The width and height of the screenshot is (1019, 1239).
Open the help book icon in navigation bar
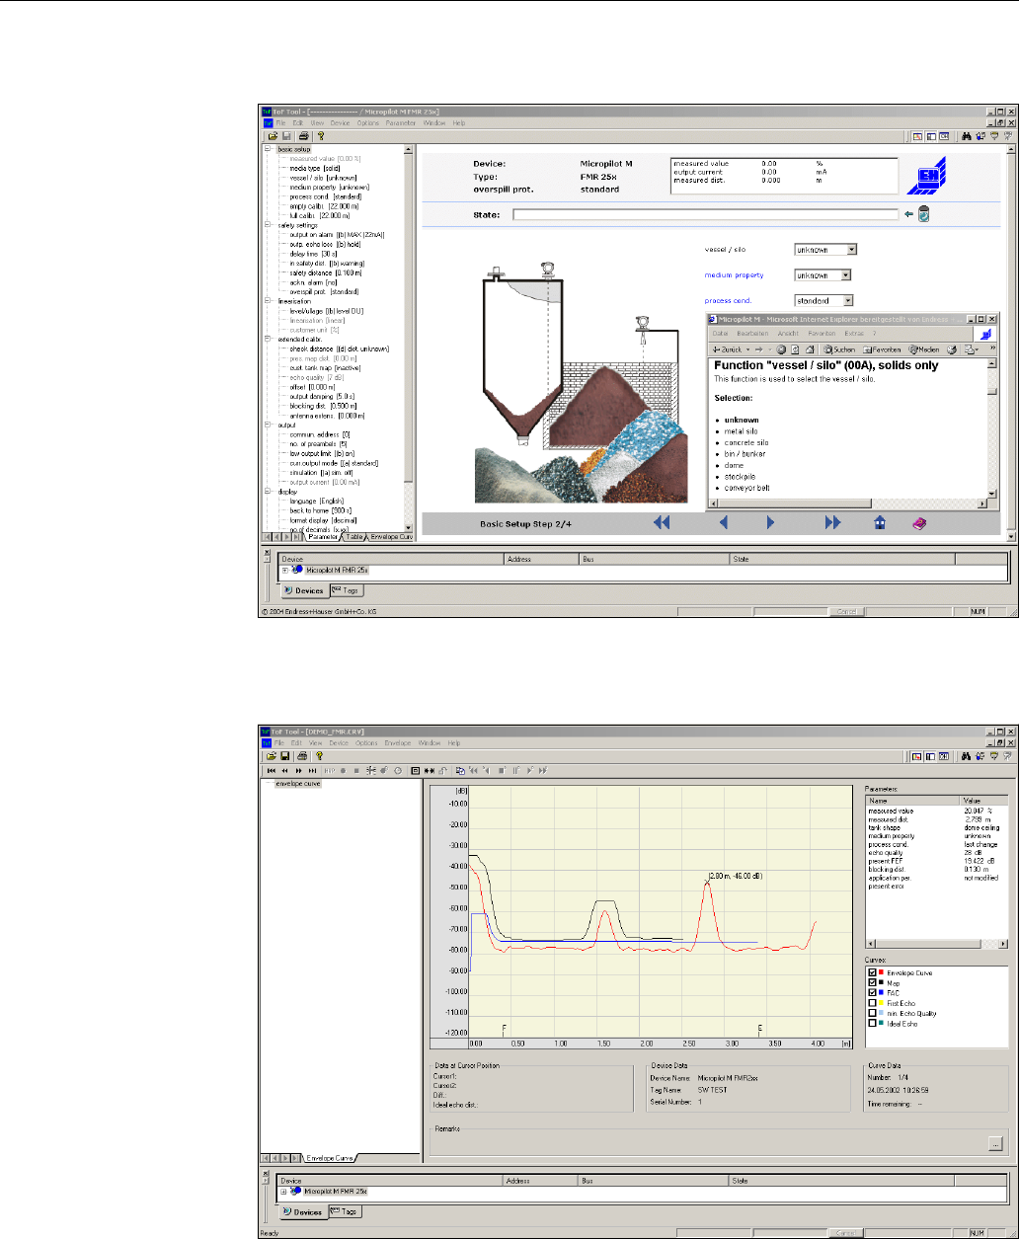pos(917,524)
